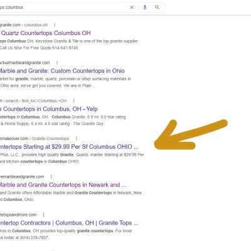The width and height of the screenshot is (251, 251).
Task: Open 'Countertops in Columbus, OH - Yelp' result
Action: pyautogui.click(x=49, y=109)
